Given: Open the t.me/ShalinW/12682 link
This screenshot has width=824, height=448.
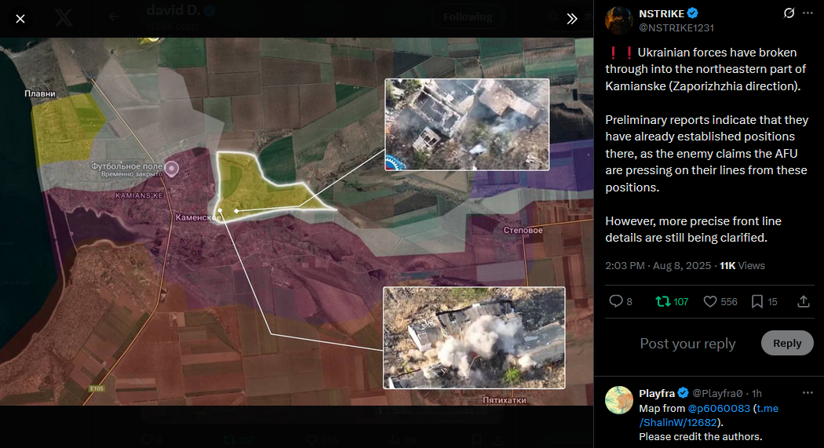Looking at the screenshot, I should pos(709,415).
